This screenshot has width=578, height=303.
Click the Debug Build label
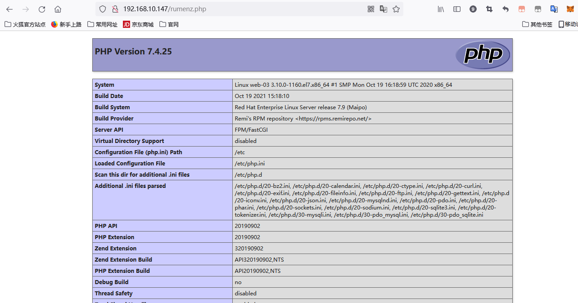[112, 282]
